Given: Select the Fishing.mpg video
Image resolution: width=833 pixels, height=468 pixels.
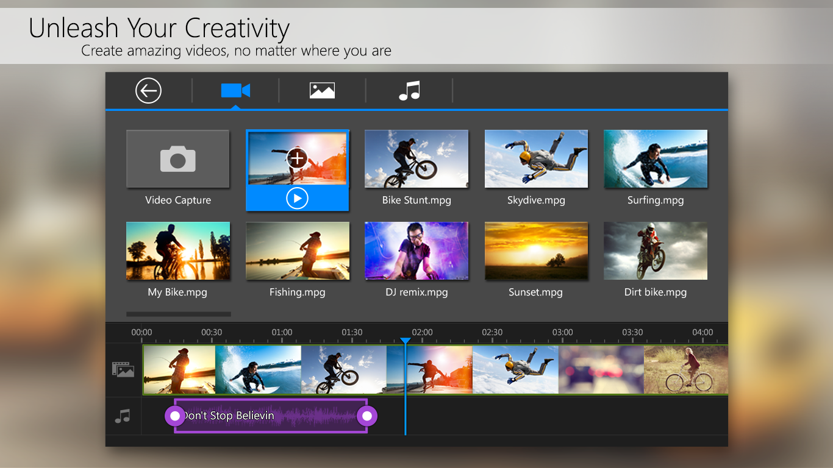Looking at the screenshot, I should click(x=297, y=250).
